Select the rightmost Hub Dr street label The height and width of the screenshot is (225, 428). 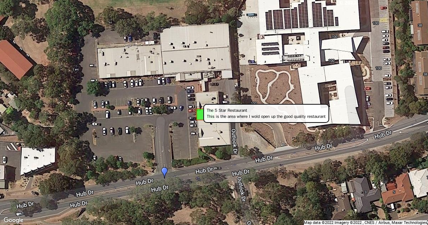(383, 135)
